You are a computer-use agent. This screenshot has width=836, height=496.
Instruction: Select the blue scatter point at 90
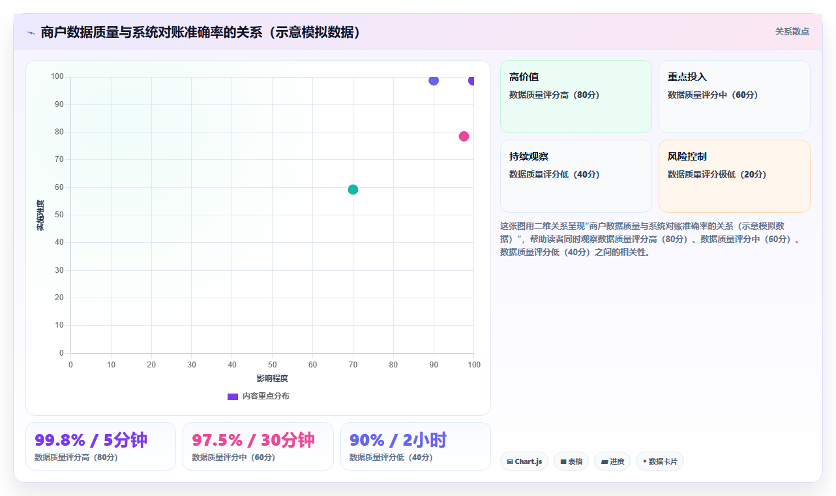[x=434, y=80]
